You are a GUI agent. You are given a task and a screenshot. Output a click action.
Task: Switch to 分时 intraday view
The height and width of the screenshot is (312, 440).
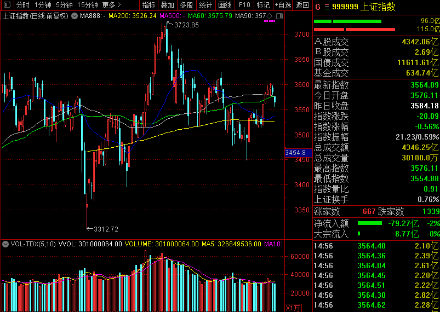click(x=22, y=5)
